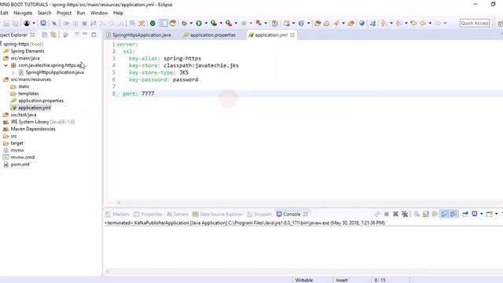Switch to application.properties editor tab

[x=210, y=35]
